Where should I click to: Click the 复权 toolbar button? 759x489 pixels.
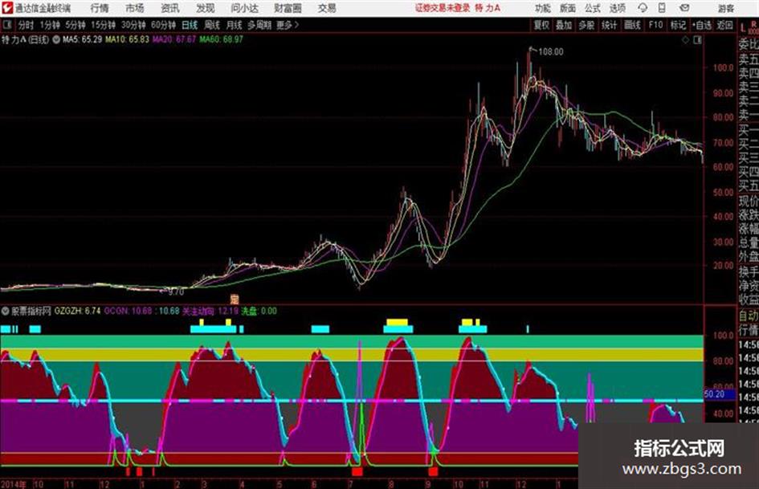[x=541, y=25]
